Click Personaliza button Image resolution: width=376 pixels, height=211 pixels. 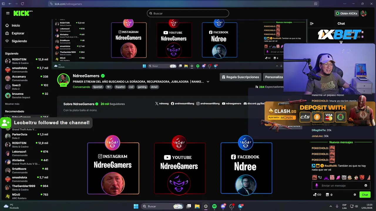tap(273, 77)
